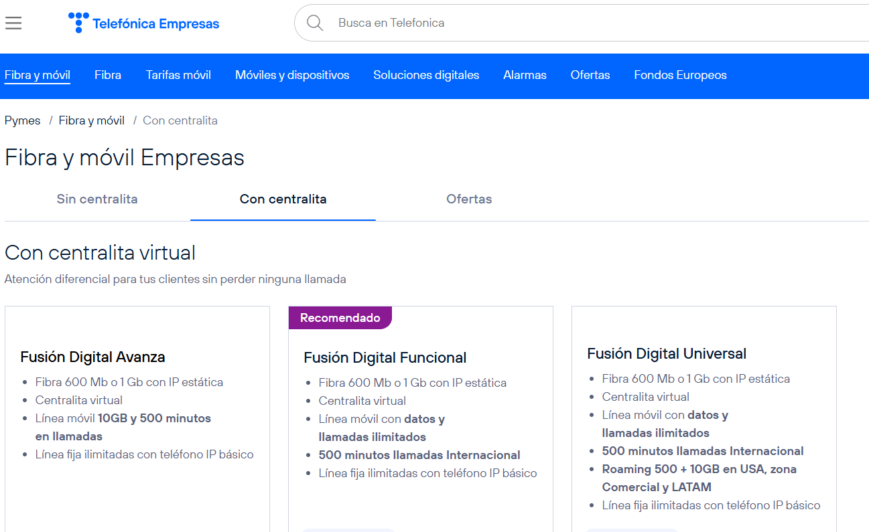869x532 pixels.
Task: Click 'Línea móvil con datos' in Universal card
Action: [665, 424]
